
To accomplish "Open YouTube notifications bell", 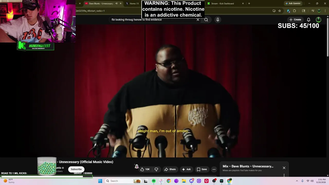I will pyautogui.click(x=308, y=20).
